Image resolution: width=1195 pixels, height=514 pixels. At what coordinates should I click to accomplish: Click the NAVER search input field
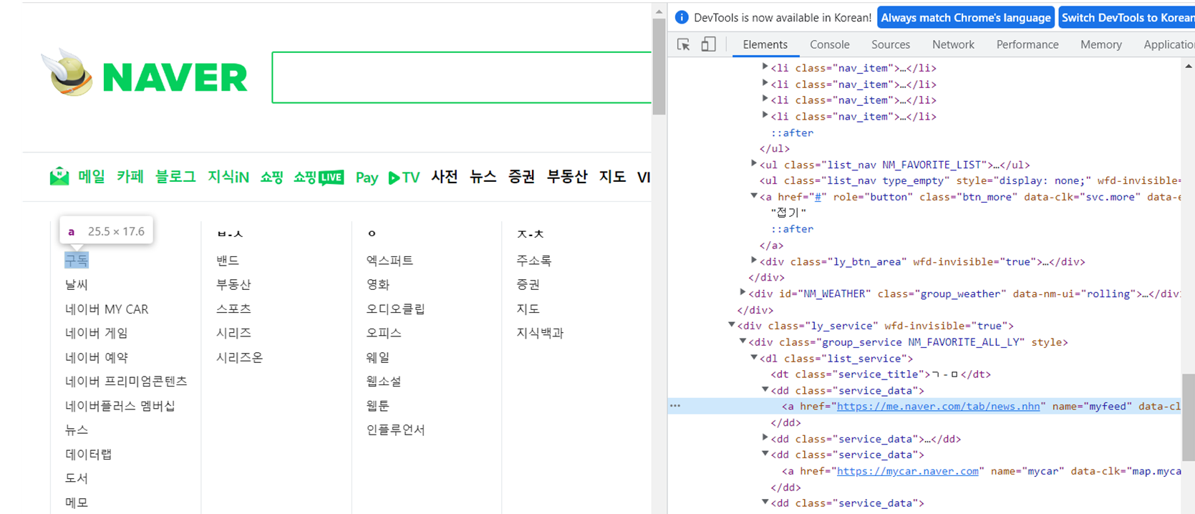click(462, 77)
